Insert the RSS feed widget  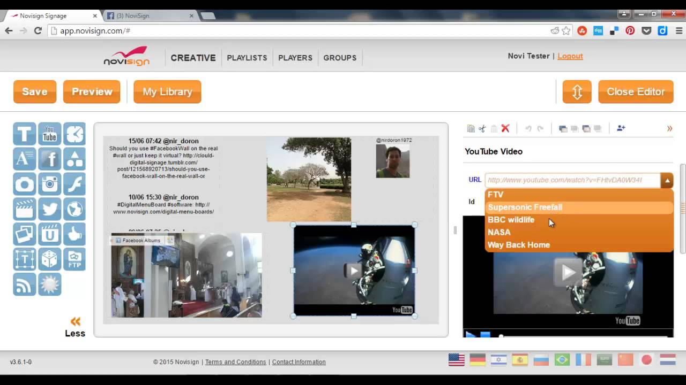pyautogui.click(x=25, y=284)
